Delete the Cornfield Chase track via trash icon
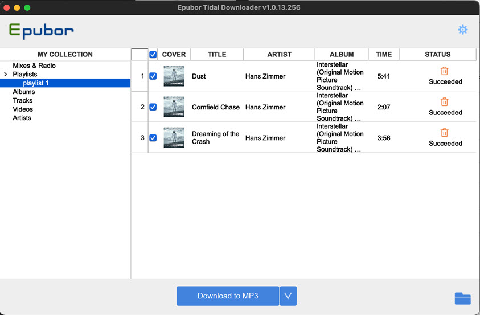Viewport: 480px width, 315px height. pyautogui.click(x=445, y=101)
